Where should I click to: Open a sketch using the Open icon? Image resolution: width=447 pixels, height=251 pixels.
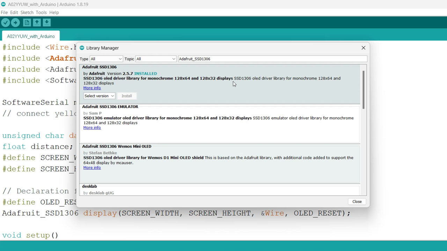pyautogui.click(x=37, y=23)
